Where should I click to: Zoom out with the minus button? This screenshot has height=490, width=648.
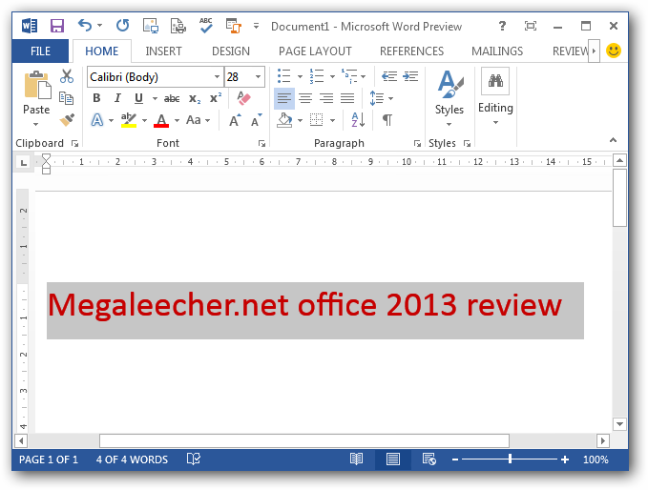[455, 459]
